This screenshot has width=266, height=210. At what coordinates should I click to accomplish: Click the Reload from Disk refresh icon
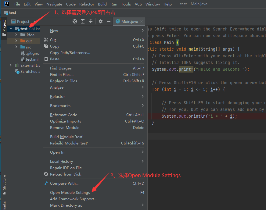46,174
